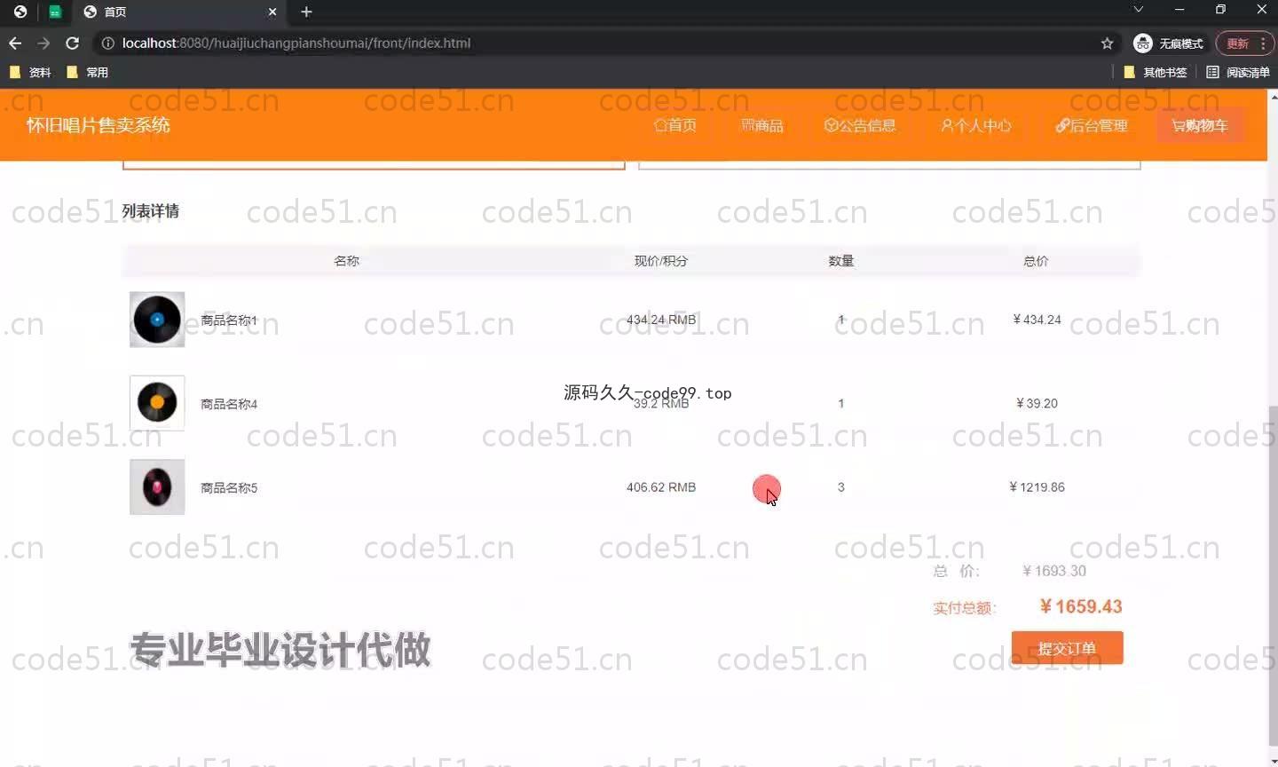
Task: Select the 首页 browser tab
Action: [x=180, y=12]
